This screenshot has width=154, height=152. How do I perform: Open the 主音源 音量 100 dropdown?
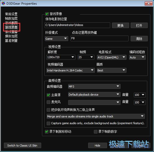[x=139, y=95]
